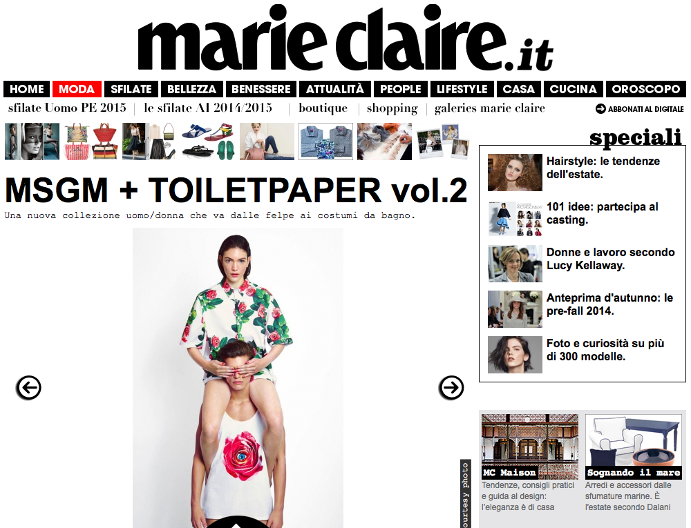Open galeries marie claire link
The image size is (691, 528).
click(490, 108)
